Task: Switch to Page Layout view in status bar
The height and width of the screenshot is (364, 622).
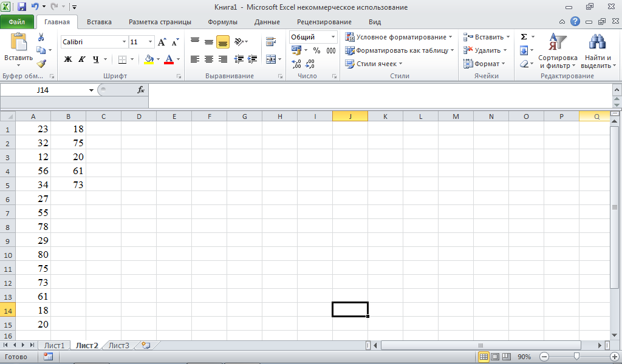Action: click(495, 357)
